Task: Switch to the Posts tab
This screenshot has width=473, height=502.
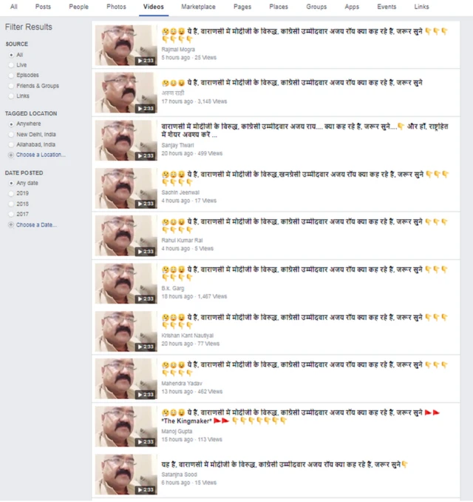Action: [43, 7]
